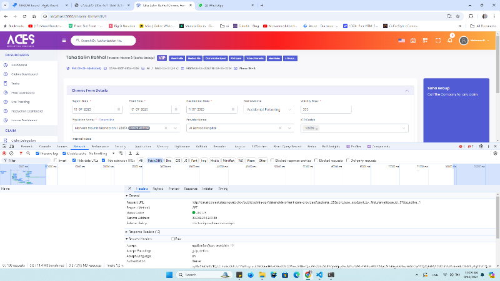500x281 pixels.
Task: Click the US flag language icon
Action: tap(402, 41)
